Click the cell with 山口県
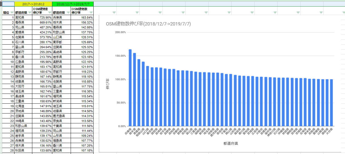345x154 pixels. pos(62,37)
